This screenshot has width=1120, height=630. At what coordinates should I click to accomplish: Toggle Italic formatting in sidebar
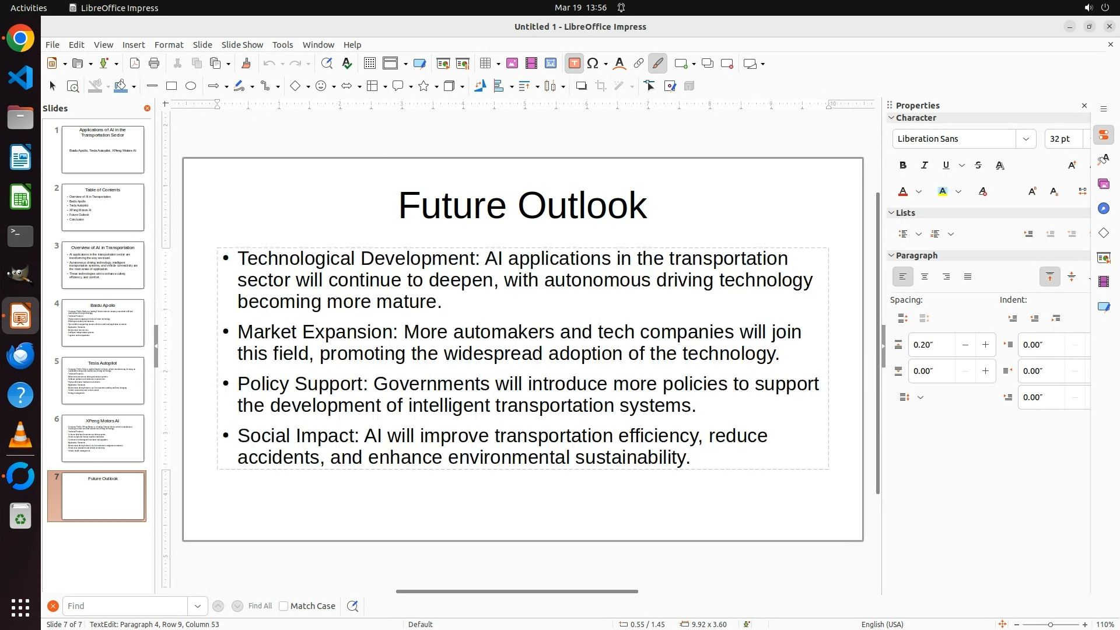pyautogui.click(x=925, y=166)
